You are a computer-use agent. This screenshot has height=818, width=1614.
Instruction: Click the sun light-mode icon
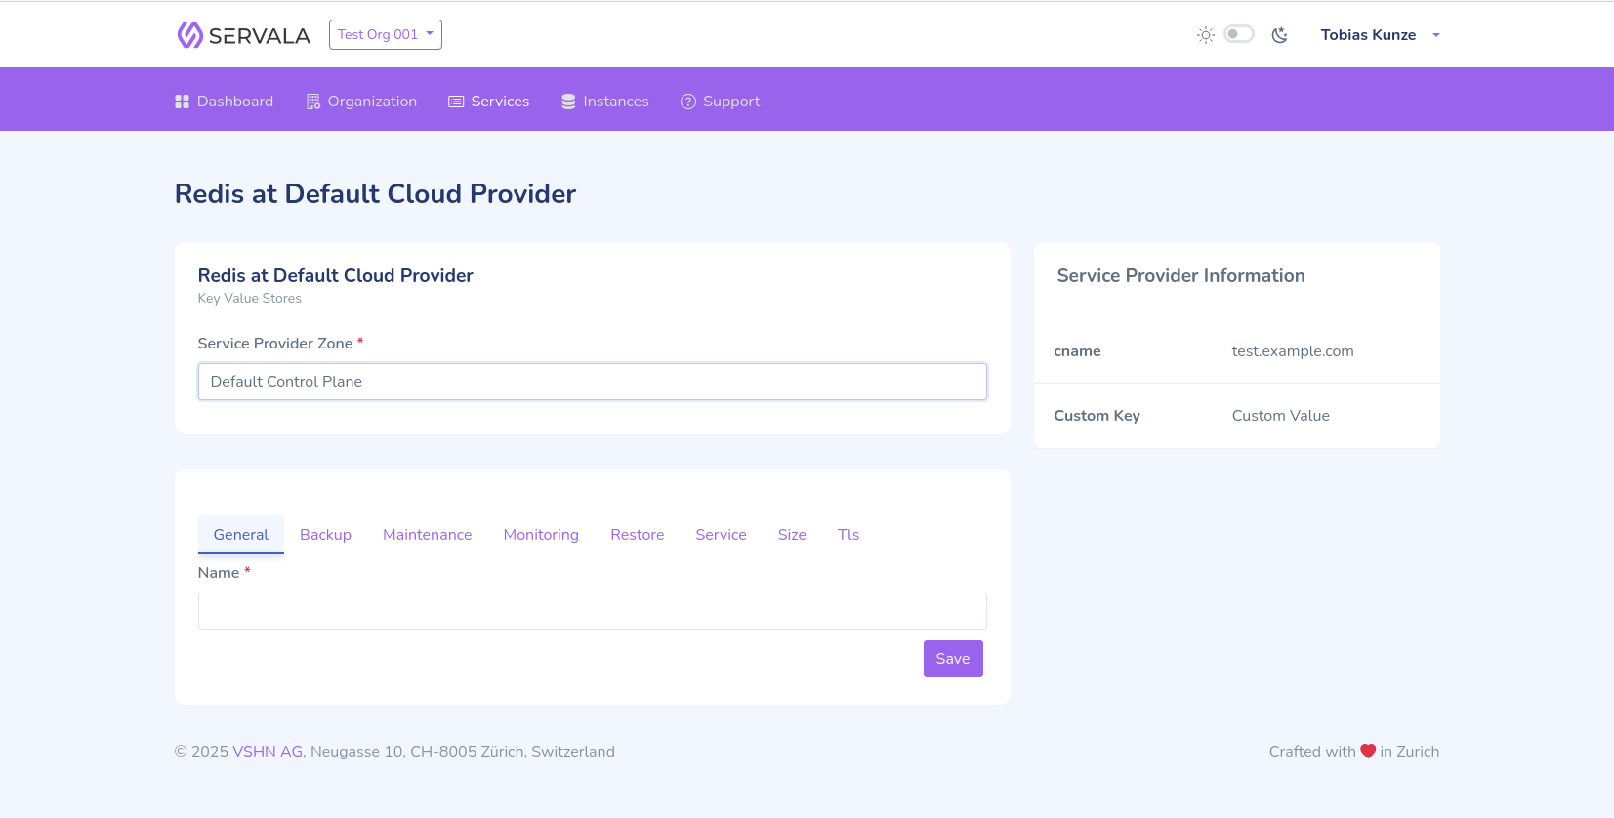pyautogui.click(x=1206, y=35)
